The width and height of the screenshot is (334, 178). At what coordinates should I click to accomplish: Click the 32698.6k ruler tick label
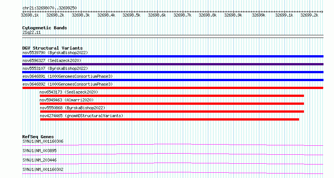(157, 15)
